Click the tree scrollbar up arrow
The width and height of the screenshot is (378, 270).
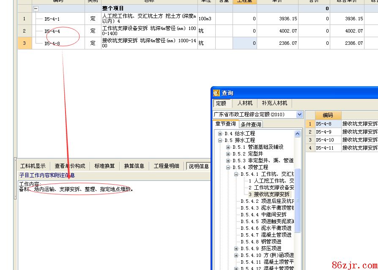coord(298,134)
